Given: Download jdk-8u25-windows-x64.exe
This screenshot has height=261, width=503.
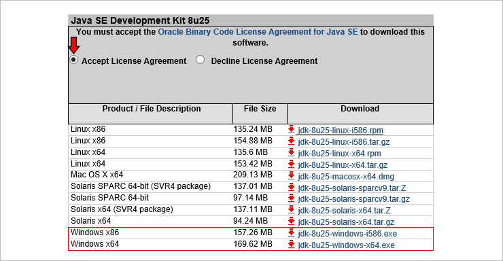Looking at the screenshot, I should [x=346, y=245].
